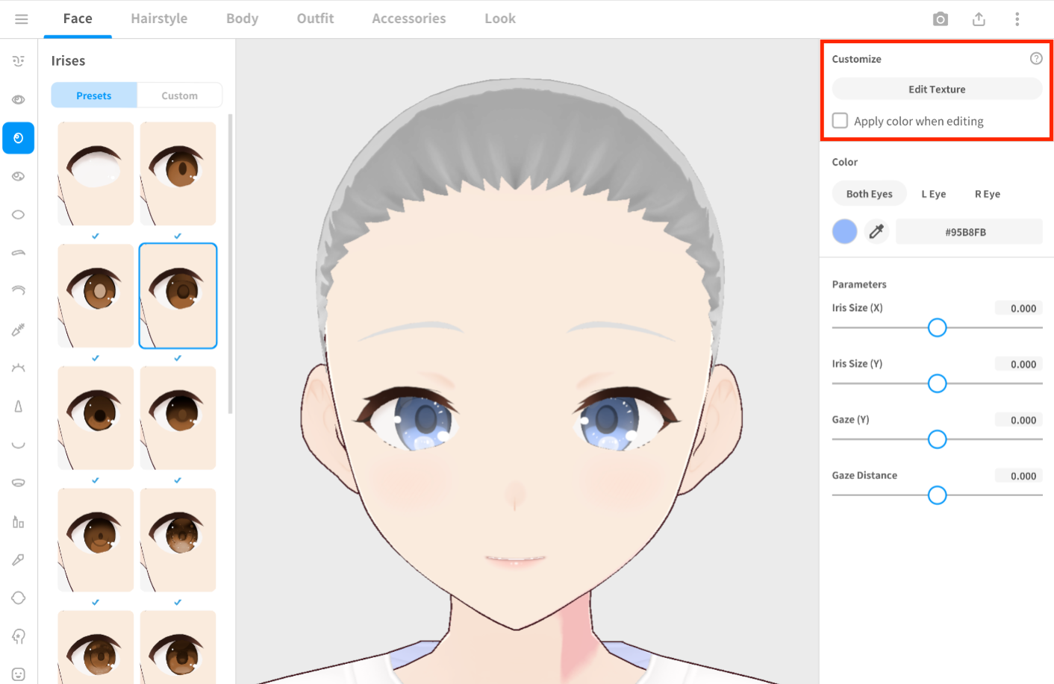Click the Iris Size (X) slider handle

[937, 327]
